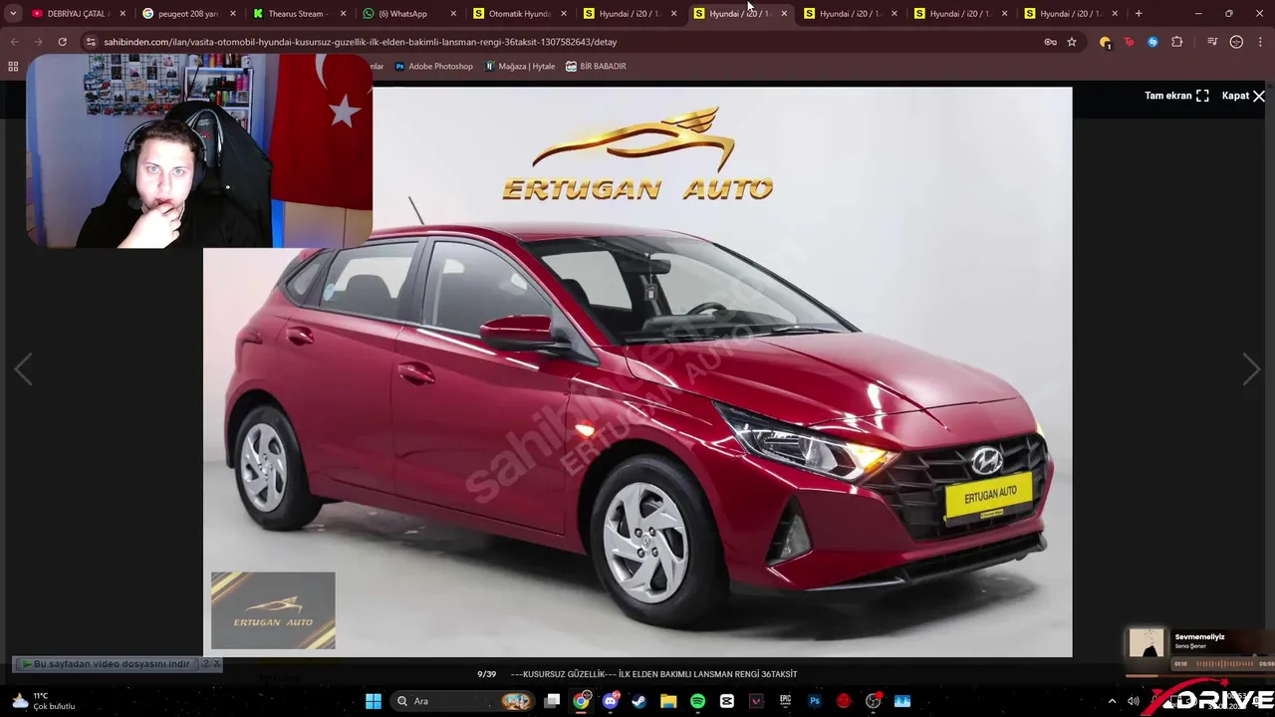Open the Chrome profile avatar

pos(1236,42)
